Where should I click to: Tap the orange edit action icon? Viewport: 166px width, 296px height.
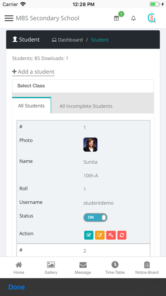coord(100,235)
